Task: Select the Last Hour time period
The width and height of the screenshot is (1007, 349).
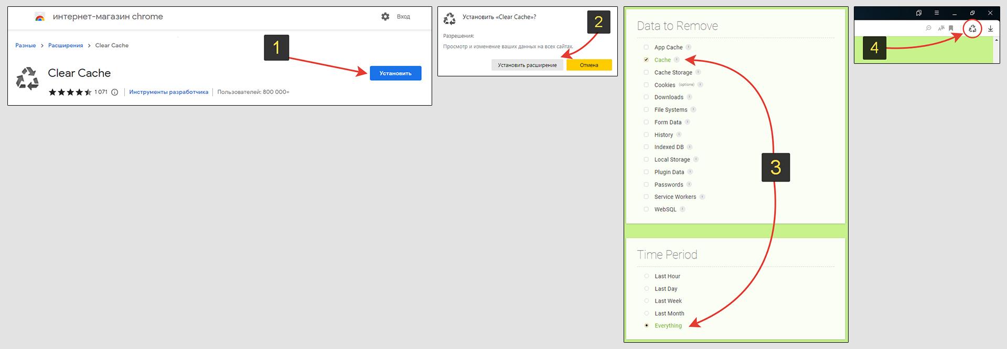Action: [646, 276]
